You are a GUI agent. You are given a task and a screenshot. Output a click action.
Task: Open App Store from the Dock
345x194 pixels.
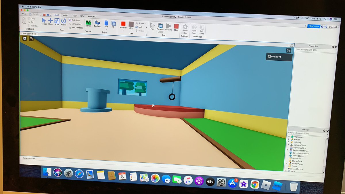click(x=232, y=183)
